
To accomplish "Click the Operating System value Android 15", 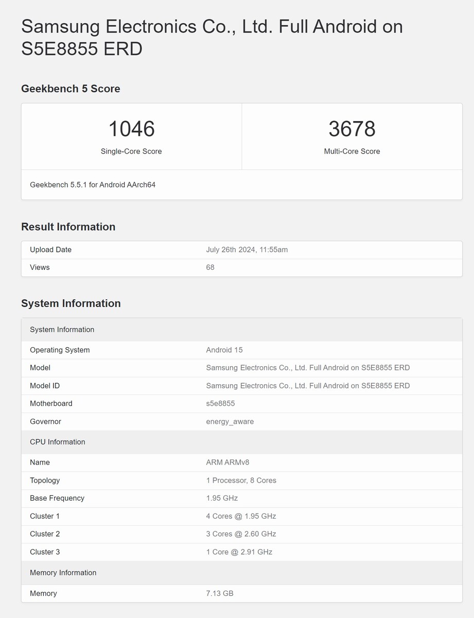I will pos(224,350).
